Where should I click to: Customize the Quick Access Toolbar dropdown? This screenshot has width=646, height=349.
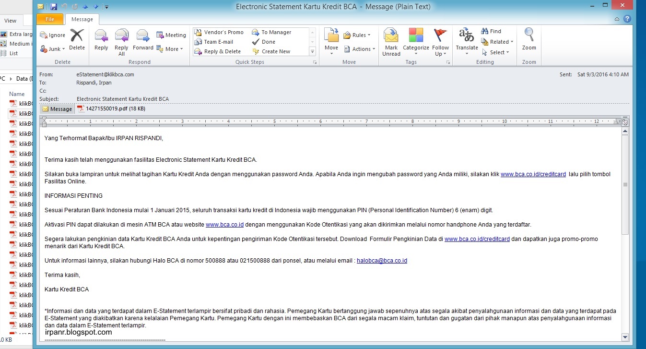(106, 7)
